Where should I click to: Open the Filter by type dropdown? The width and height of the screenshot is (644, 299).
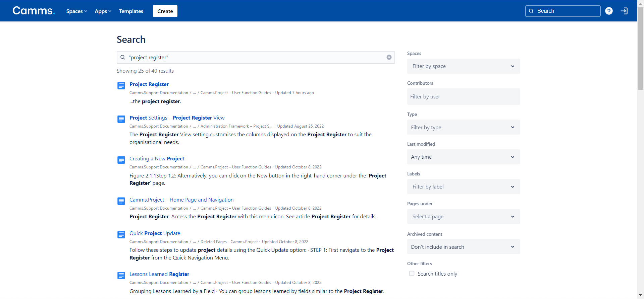[x=464, y=127]
